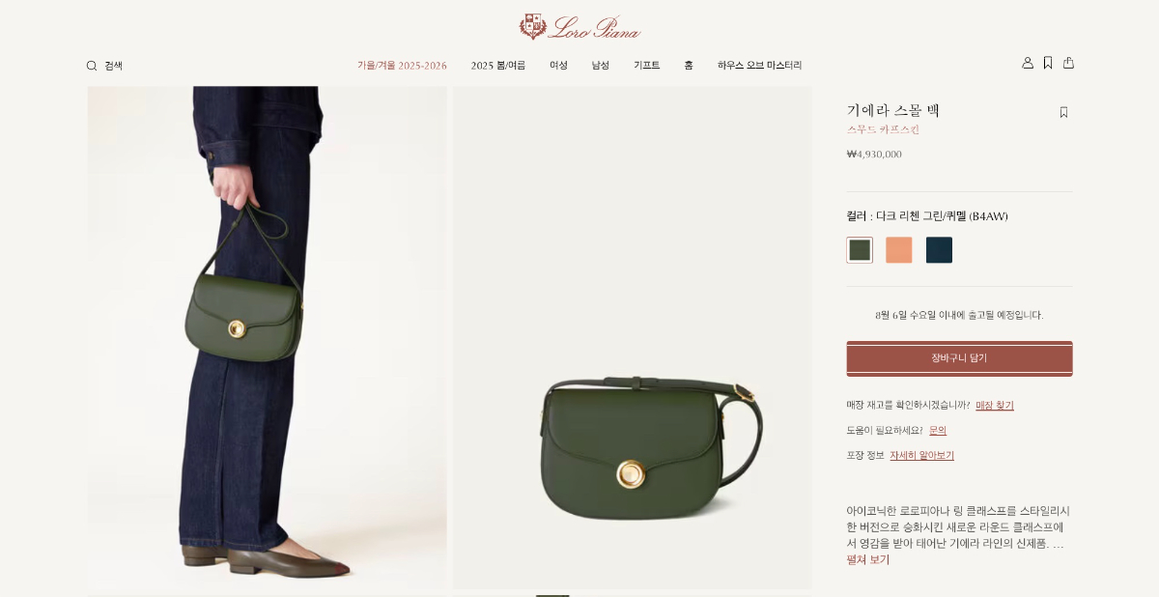Bookmark the 기에라 스몰 백 product
Viewport: 1159px width, 597px height.
coord(1063,112)
